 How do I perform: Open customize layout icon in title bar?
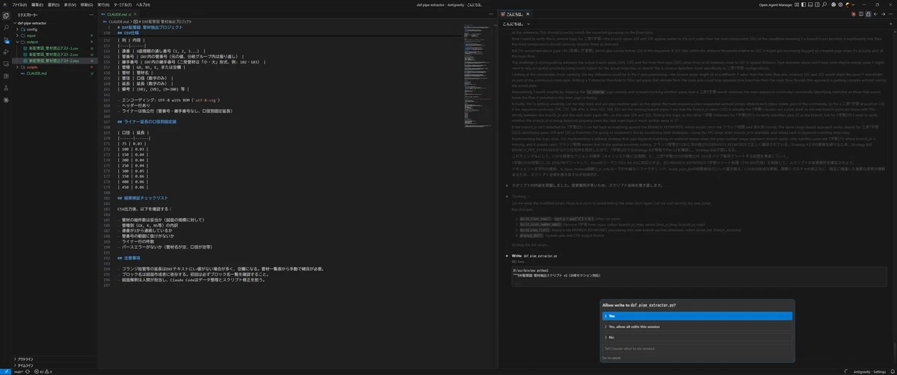(797, 4)
